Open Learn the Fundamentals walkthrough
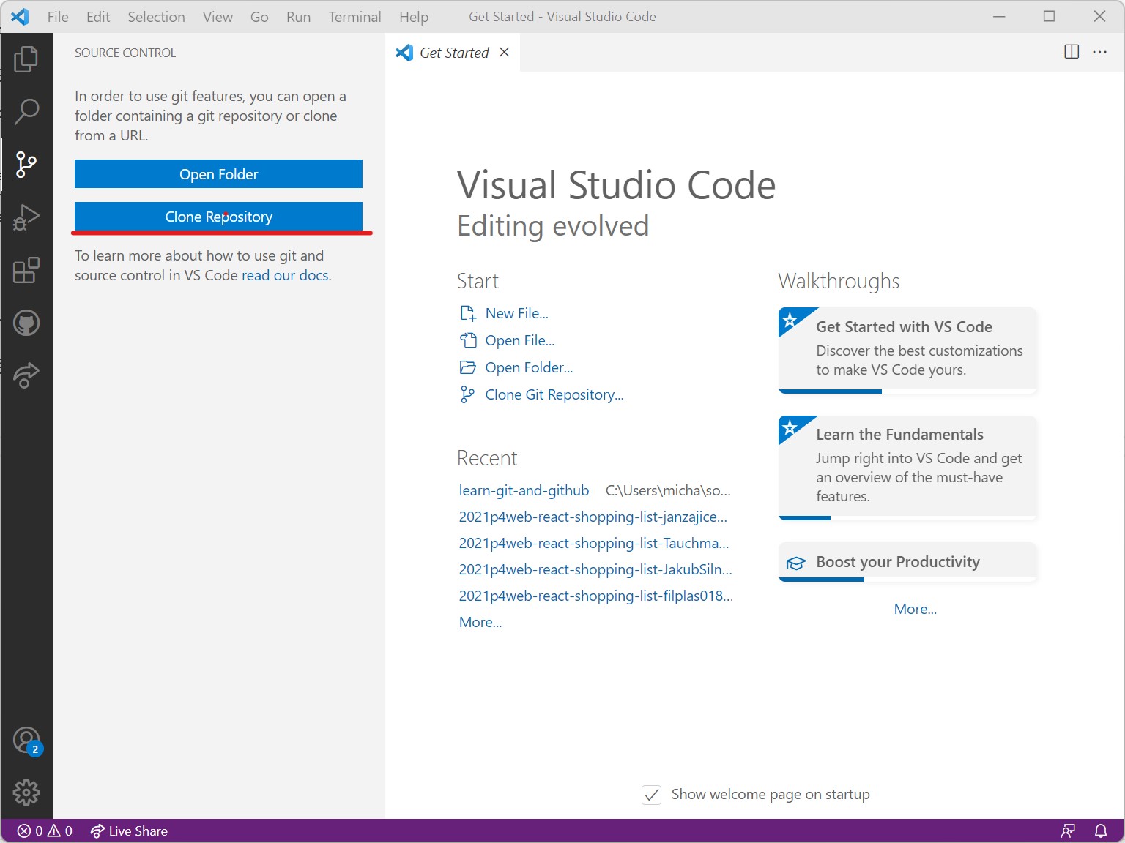Image resolution: width=1125 pixels, height=843 pixels. coord(907,467)
